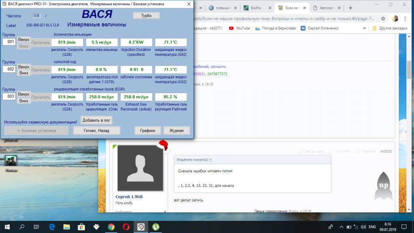Viewport: 414px width, 233px height.
Task: Switch to the 'Войти' Chrome tab
Action: pyautogui.click(x=258, y=8)
